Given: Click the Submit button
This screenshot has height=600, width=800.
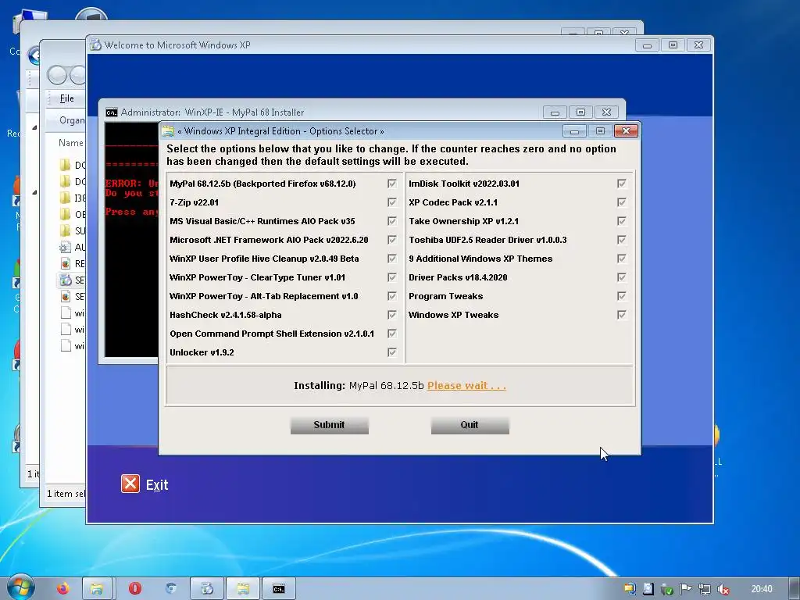Looking at the screenshot, I should point(330,425).
